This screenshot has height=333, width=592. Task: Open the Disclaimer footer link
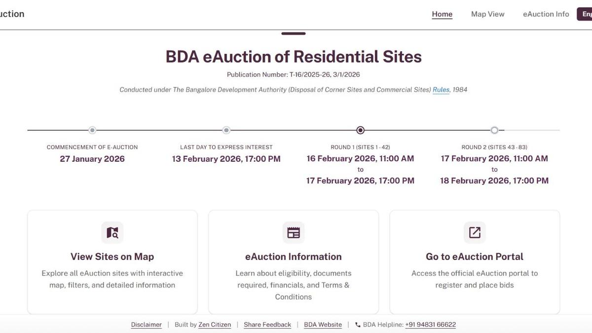(146, 325)
